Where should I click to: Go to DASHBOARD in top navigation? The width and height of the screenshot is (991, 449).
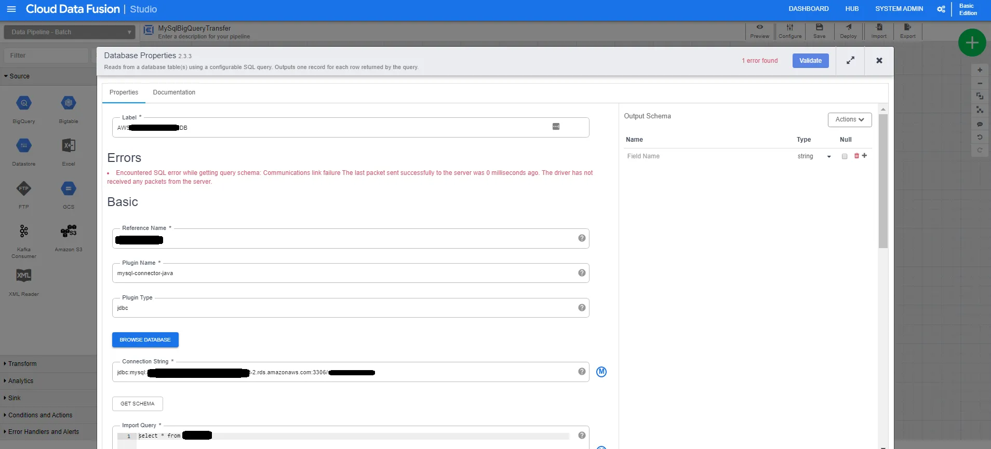pyautogui.click(x=809, y=9)
